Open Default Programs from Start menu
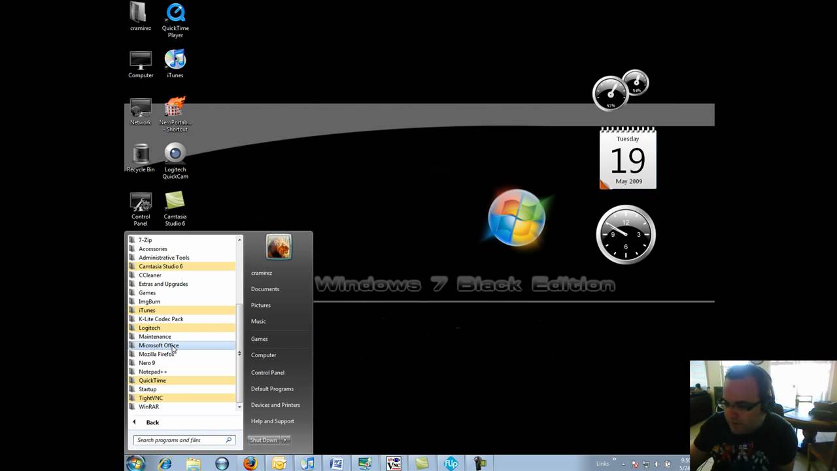 [272, 389]
